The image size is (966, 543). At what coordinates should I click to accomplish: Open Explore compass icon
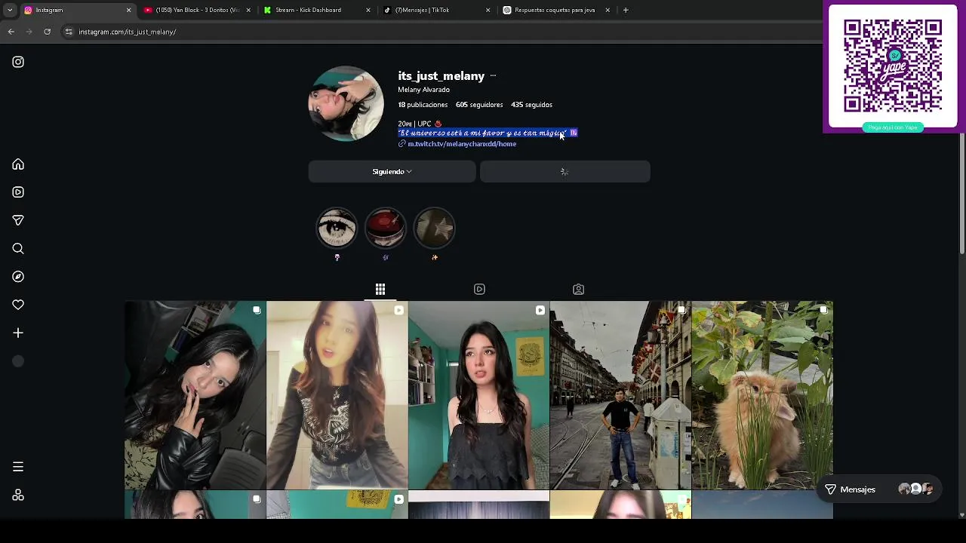(18, 277)
